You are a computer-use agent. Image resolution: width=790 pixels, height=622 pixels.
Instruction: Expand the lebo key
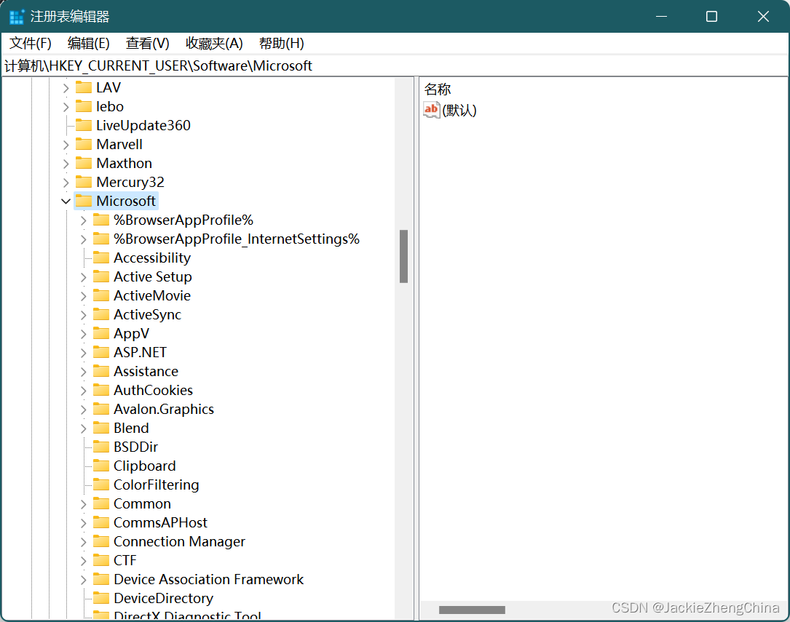66,107
